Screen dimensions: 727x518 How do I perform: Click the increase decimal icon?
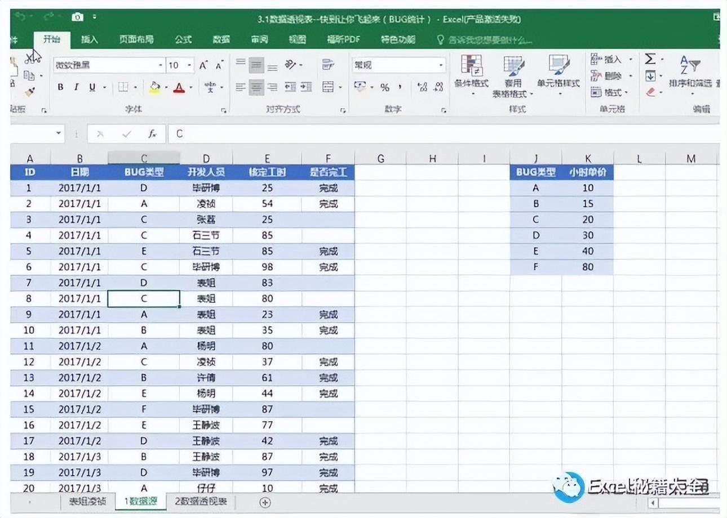point(422,87)
